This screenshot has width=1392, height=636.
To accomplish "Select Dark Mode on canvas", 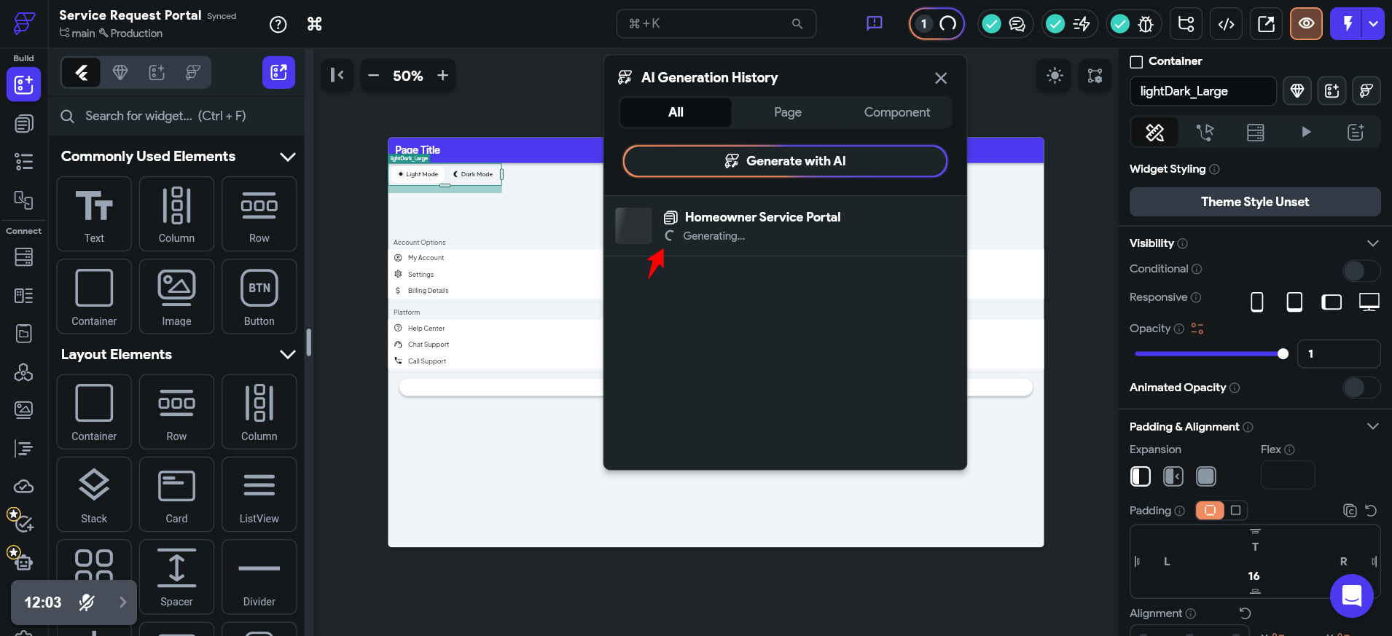I will click(x=473, y=174).
